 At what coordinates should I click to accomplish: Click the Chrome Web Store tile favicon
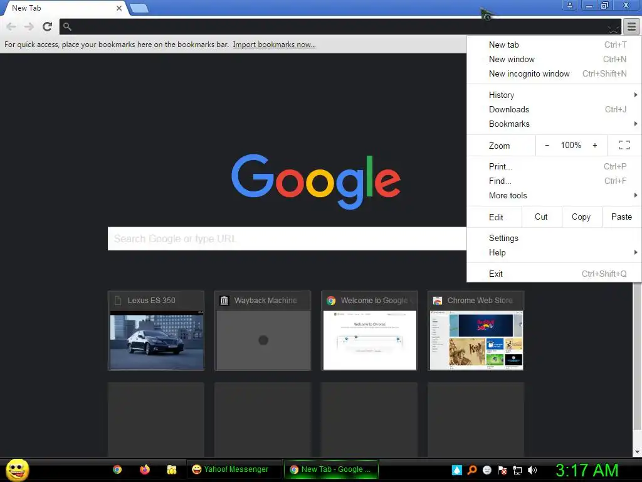[437, 301]
